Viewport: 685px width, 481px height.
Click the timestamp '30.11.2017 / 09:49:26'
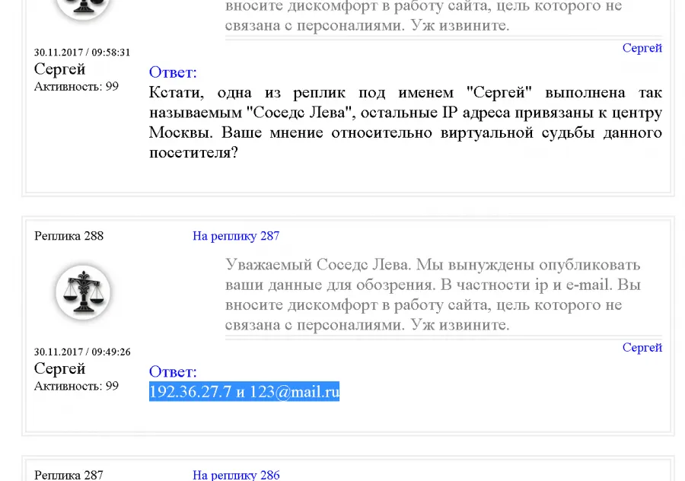[x=82, y=352]
